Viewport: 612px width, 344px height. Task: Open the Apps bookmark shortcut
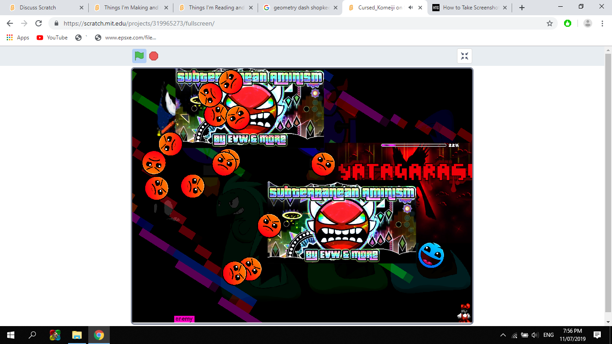(18, 38)
